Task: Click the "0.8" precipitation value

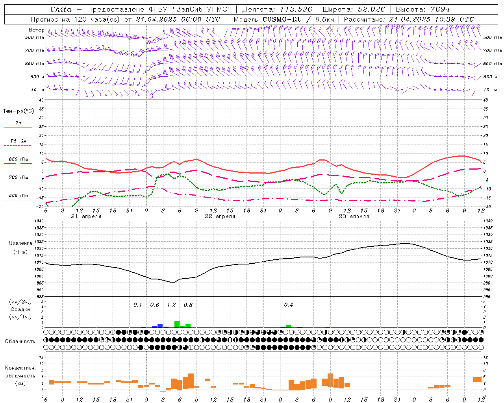Action: [188, 305]
